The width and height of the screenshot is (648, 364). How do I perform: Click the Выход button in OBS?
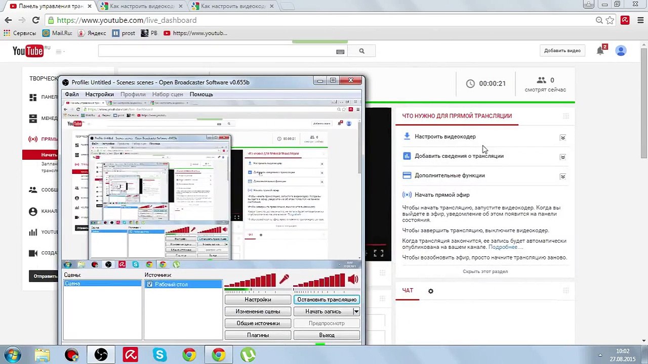click(327, 335)
